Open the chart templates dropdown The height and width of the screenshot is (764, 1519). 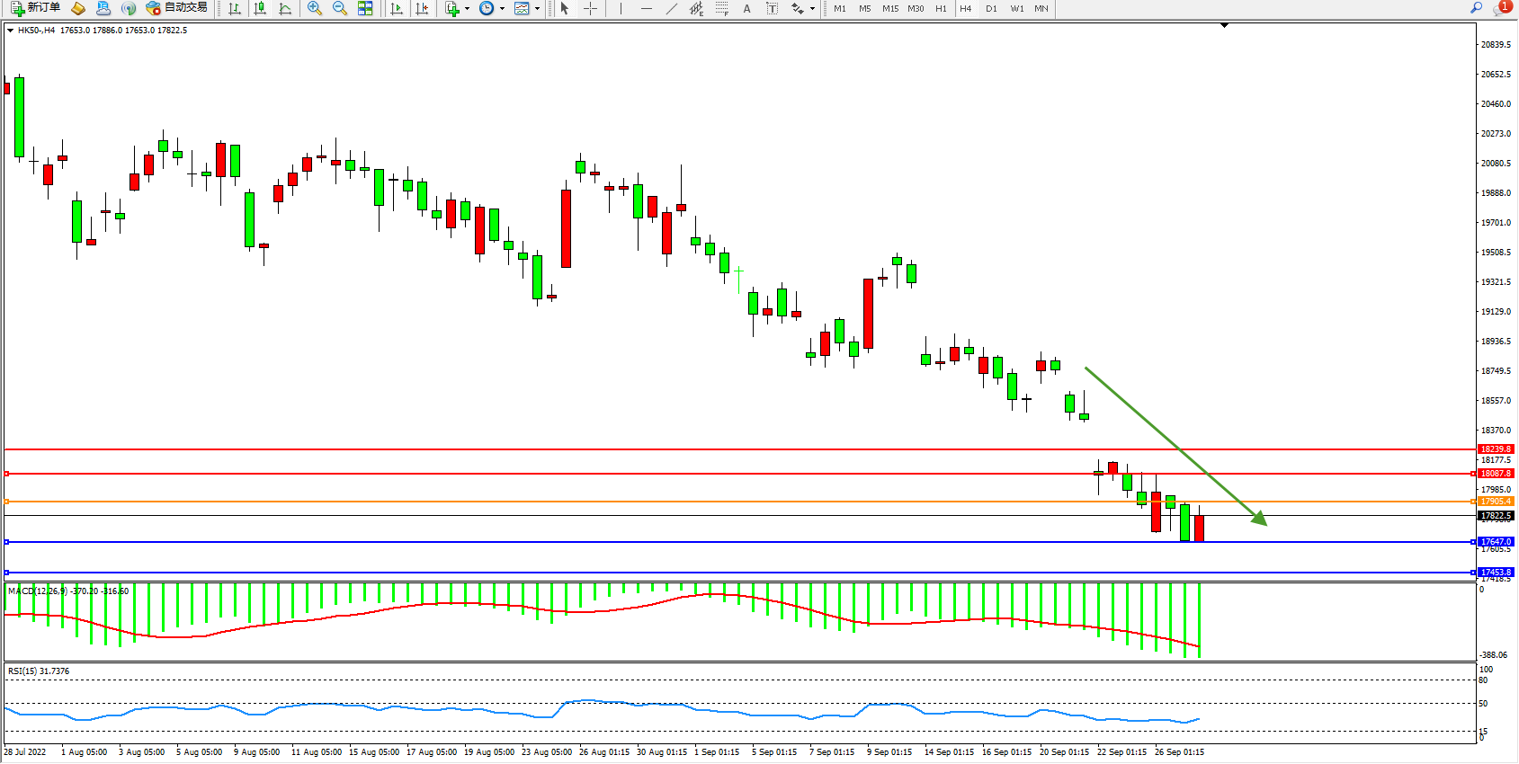537,8
